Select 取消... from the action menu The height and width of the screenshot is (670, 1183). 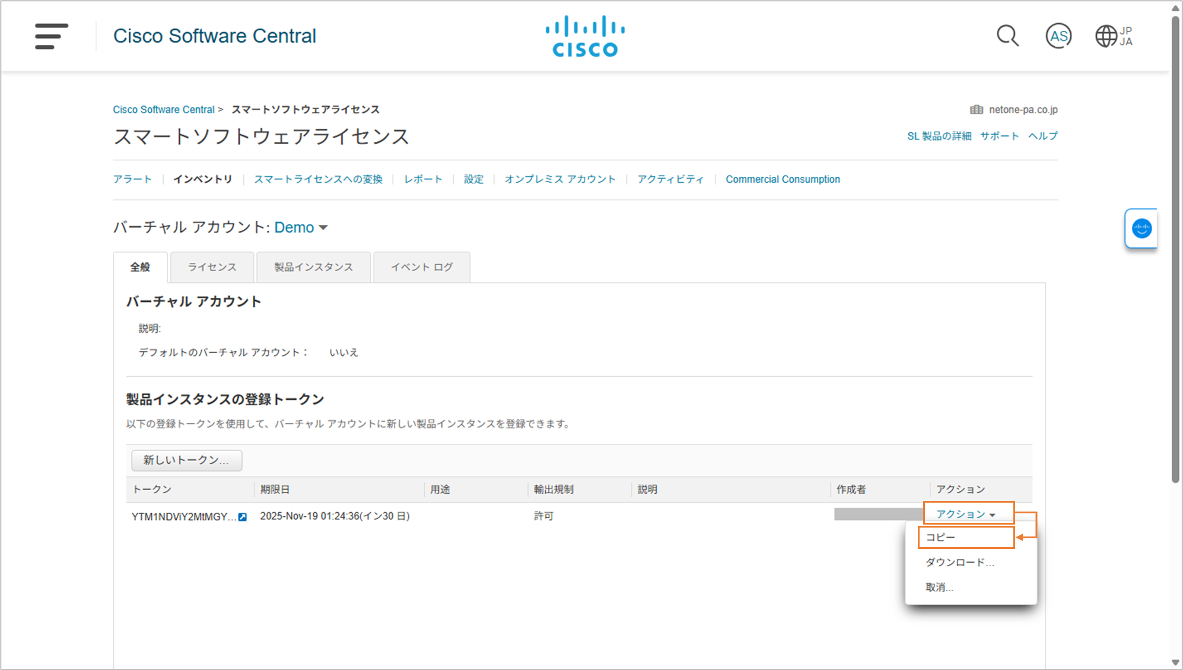(x=939, y=587)
